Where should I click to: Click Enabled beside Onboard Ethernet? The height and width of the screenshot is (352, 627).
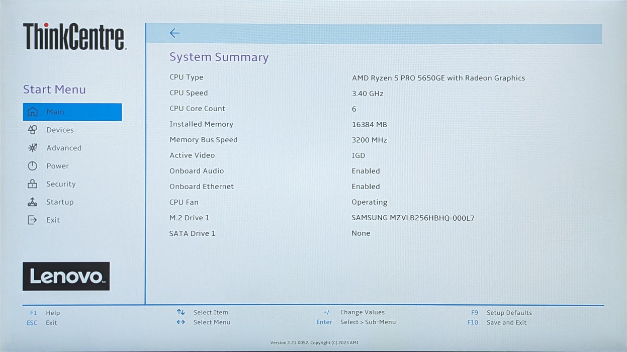366,187
